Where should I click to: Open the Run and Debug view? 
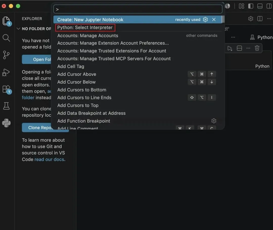[x=6, y=72]
